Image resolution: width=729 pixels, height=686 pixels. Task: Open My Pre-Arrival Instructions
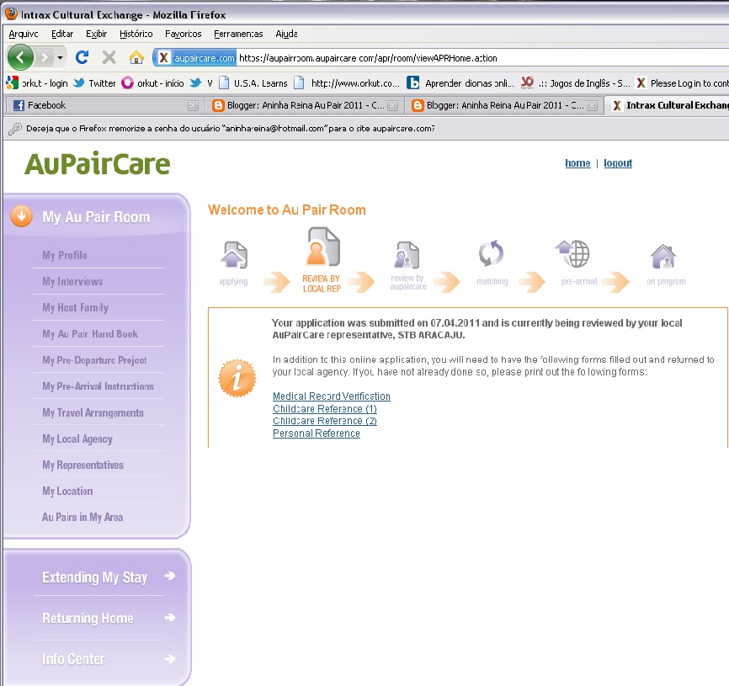[98, 386]
